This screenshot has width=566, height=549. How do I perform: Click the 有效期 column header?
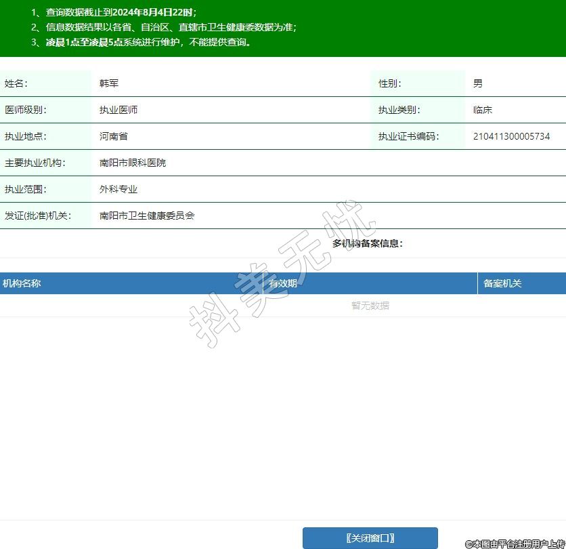(282, 283)
